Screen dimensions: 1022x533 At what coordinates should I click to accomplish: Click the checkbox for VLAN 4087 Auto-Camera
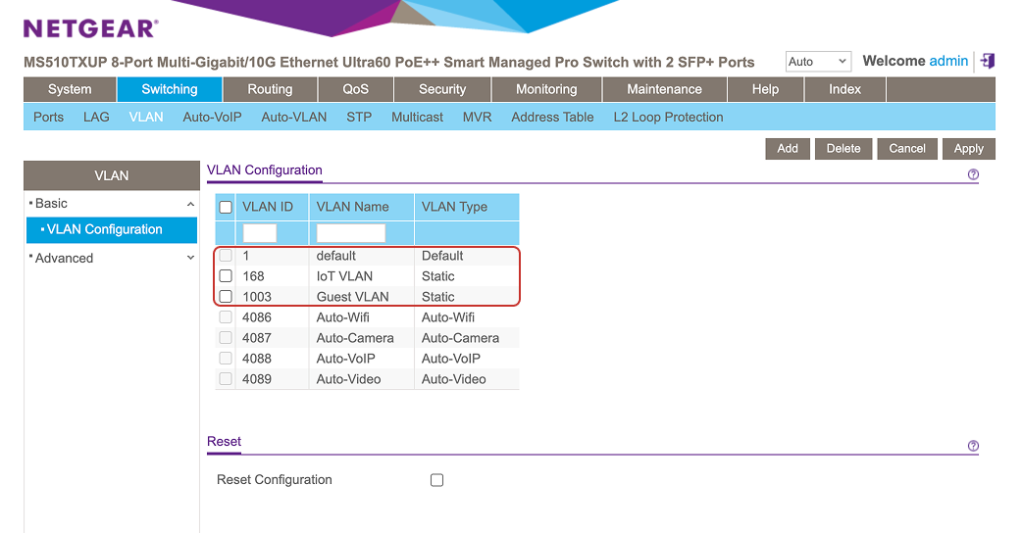pos(226,338)
